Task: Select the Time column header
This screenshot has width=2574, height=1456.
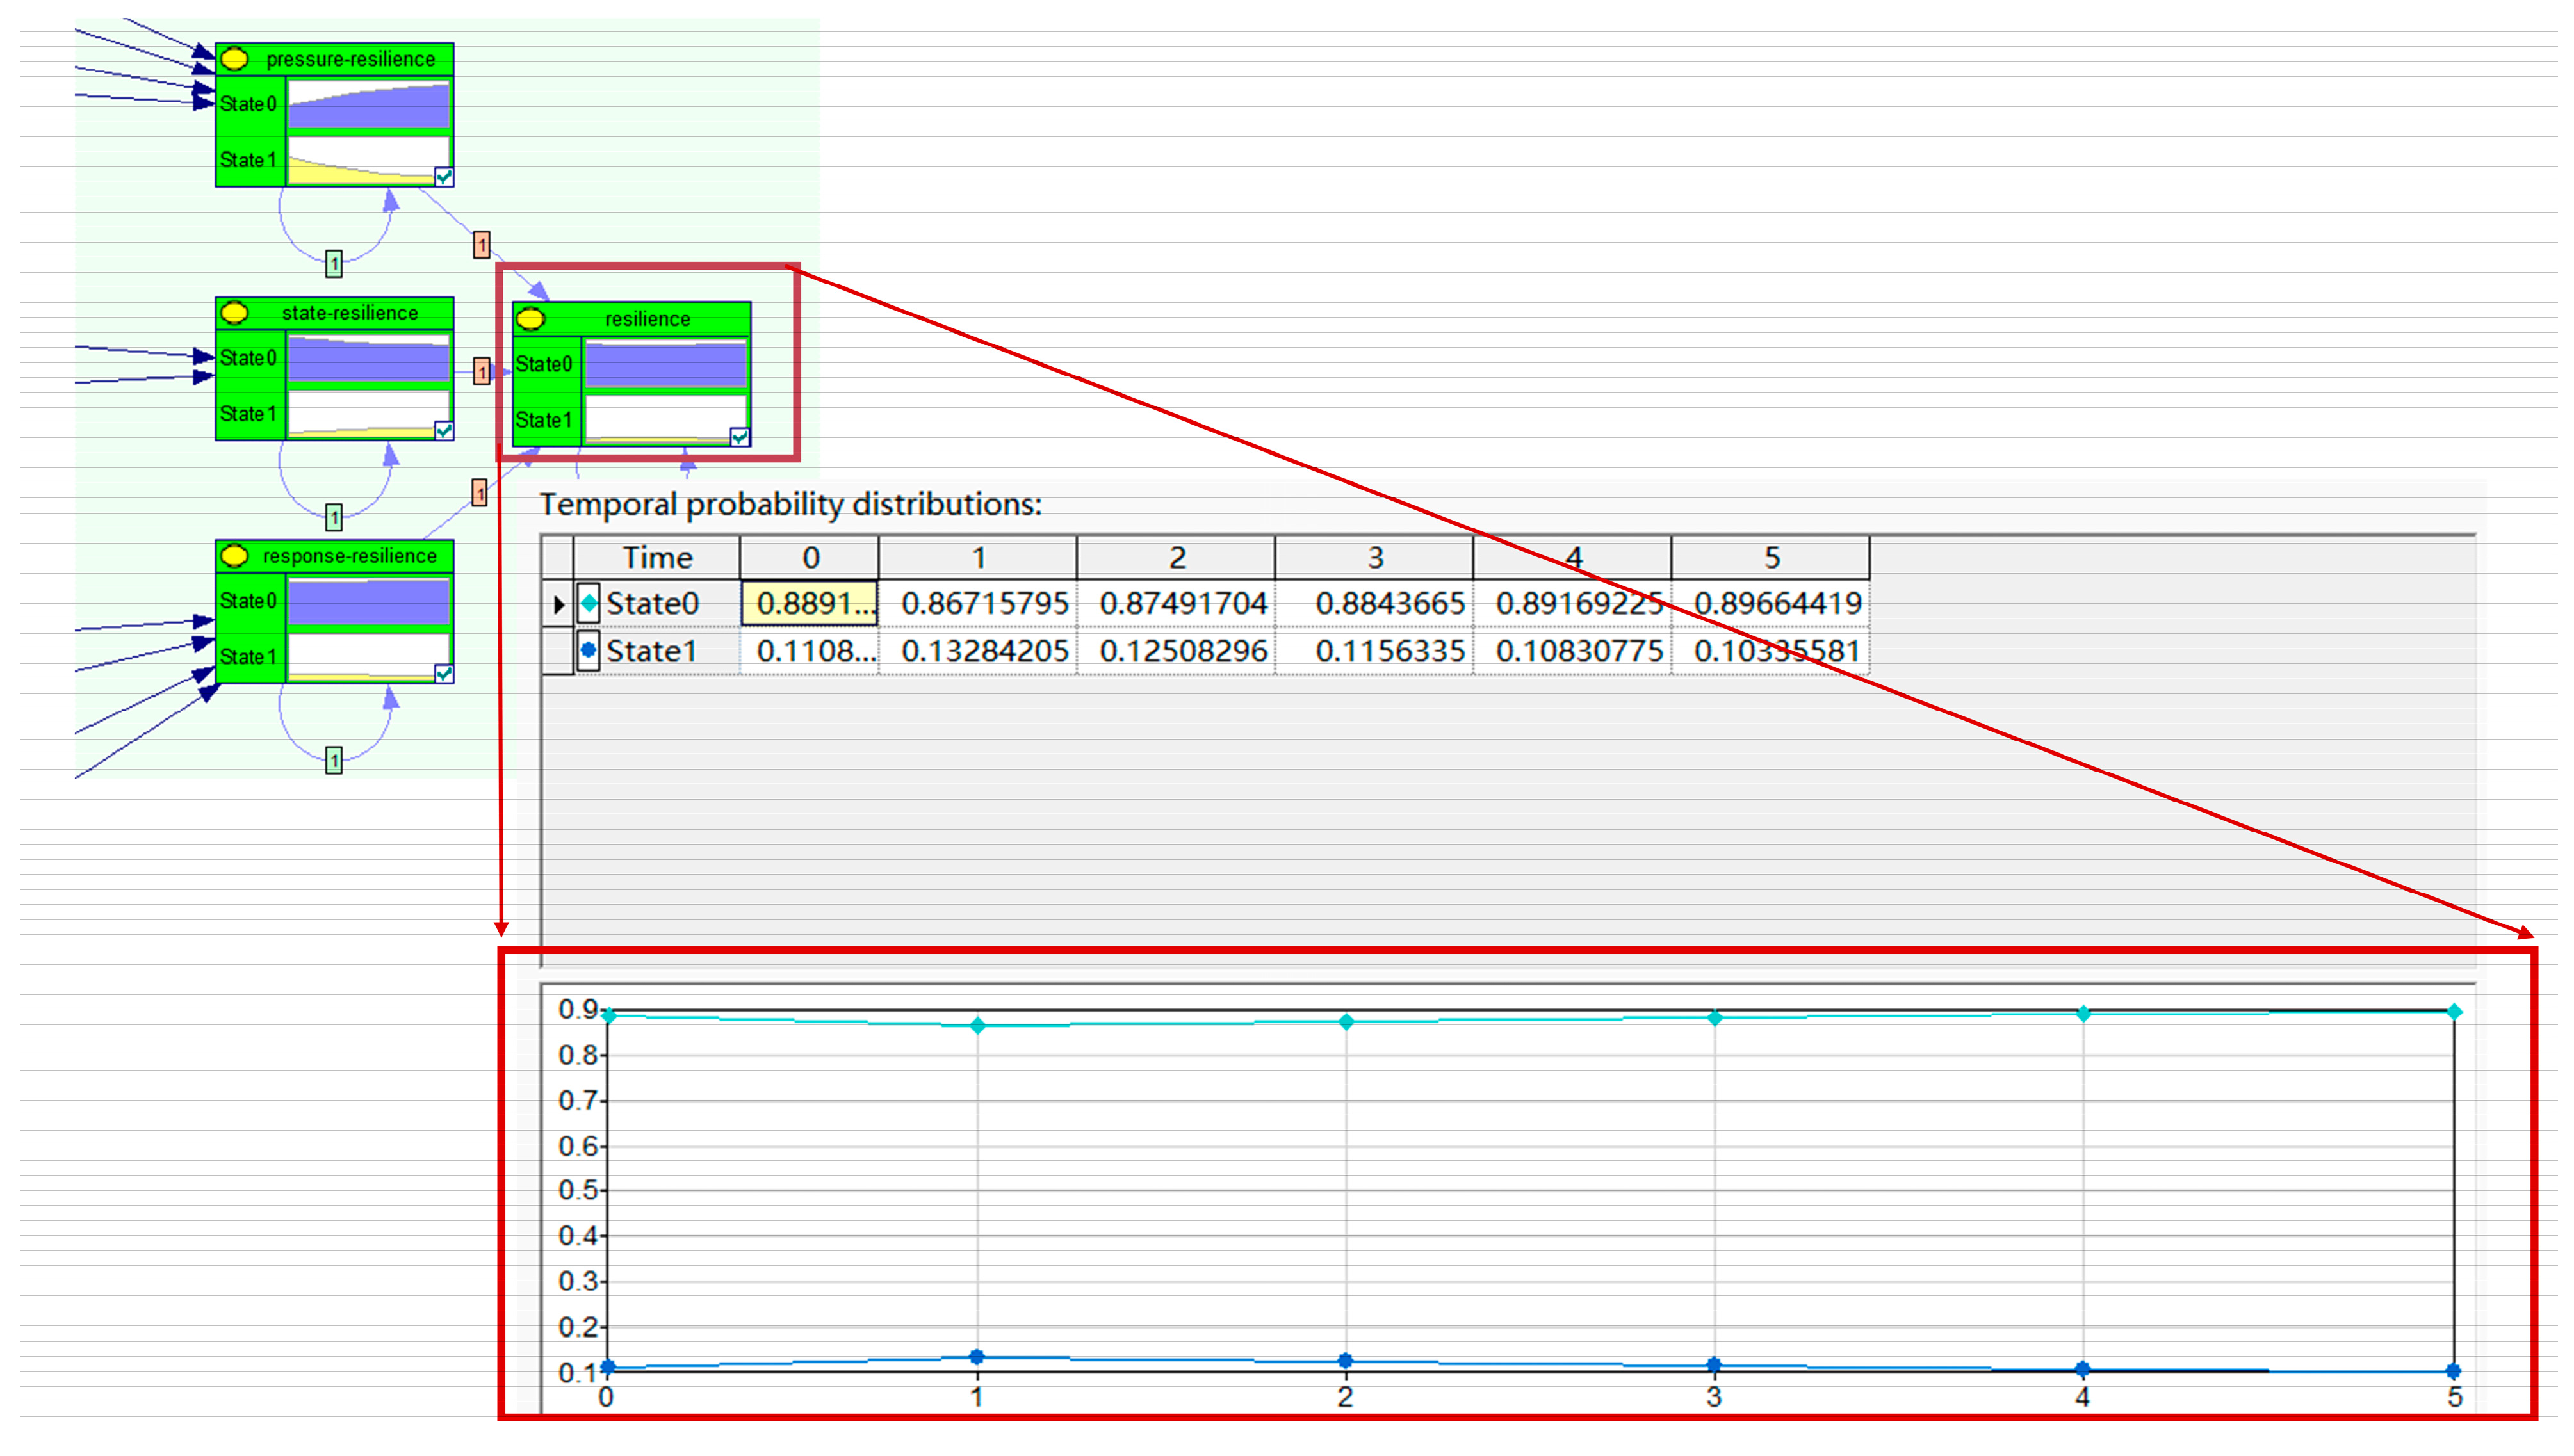Action: (657, 558)
